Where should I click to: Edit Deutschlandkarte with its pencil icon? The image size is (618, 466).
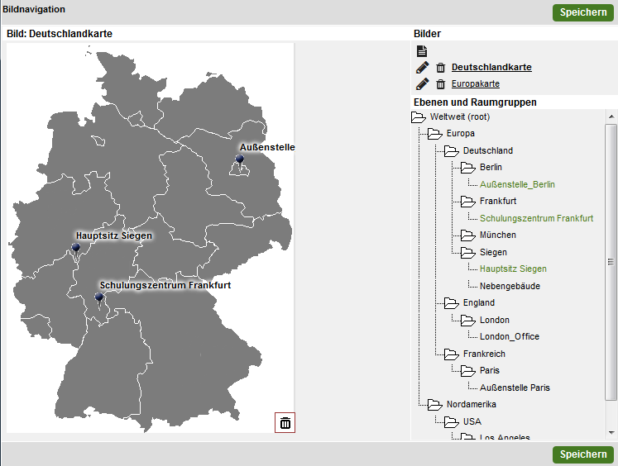[x=422, y=68]
